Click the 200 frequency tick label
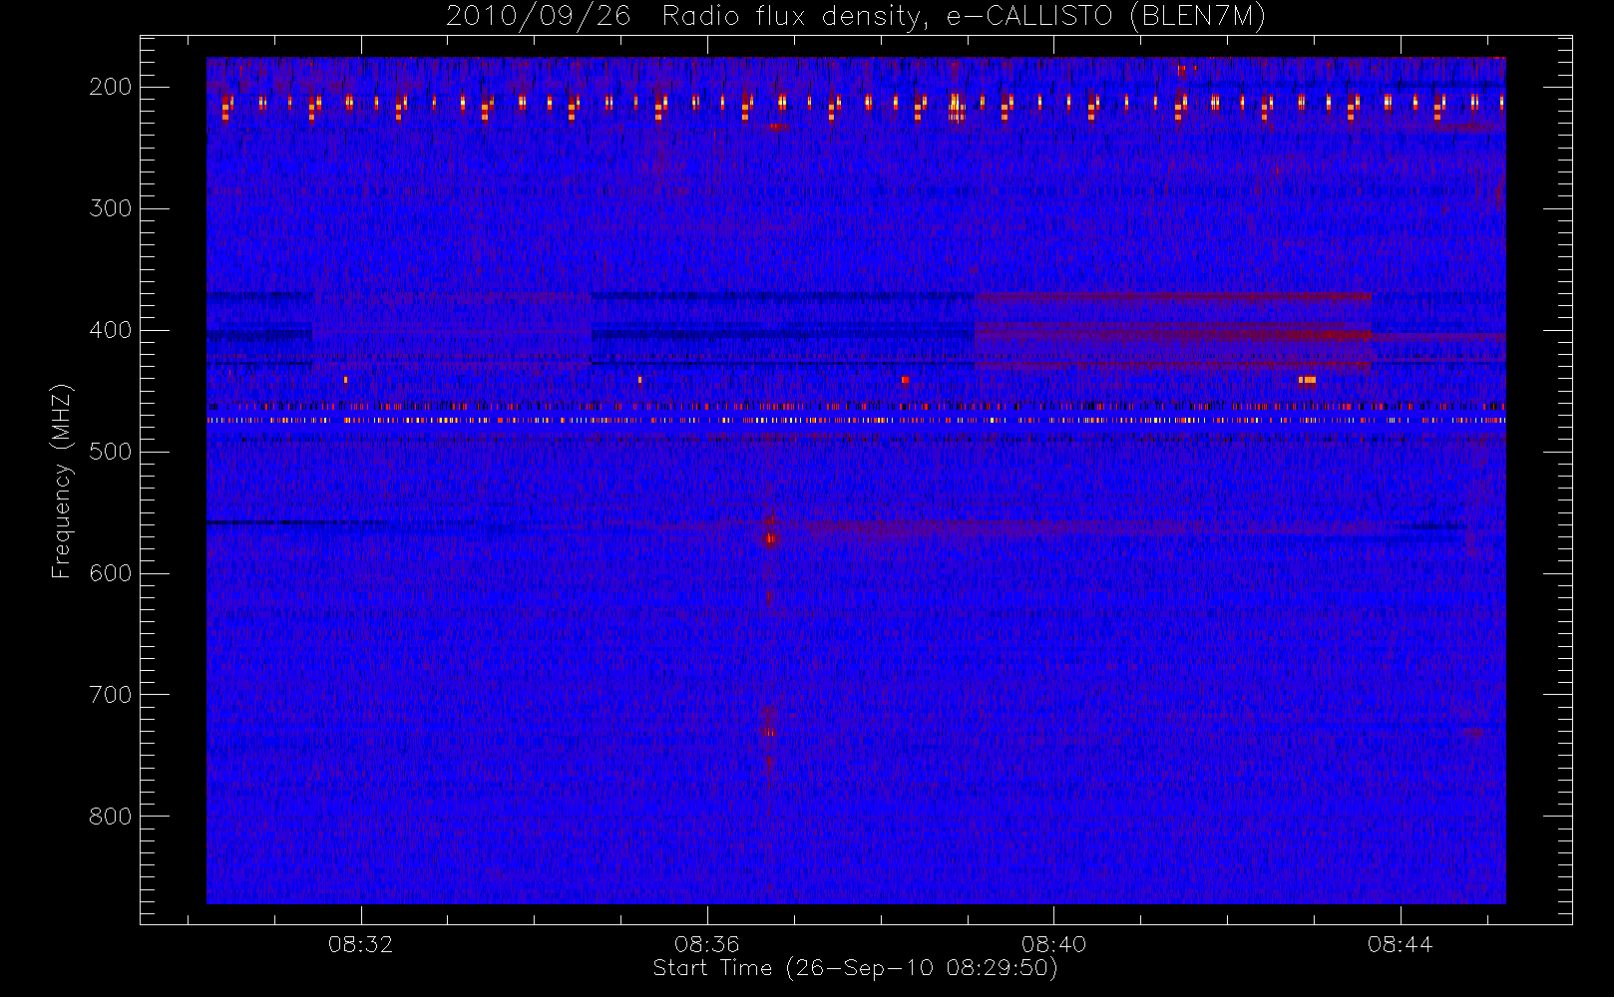The height and width of the screenshot is (997, 1614). click(x=110, y=87)
